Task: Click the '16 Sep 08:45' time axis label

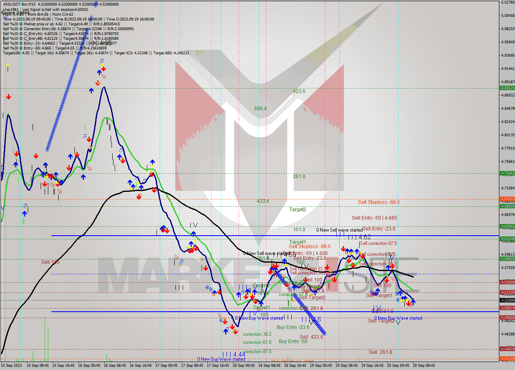Action: 115,366
